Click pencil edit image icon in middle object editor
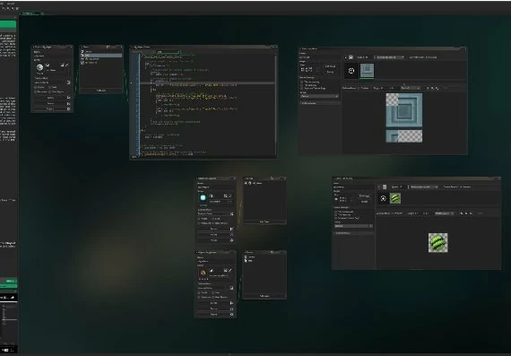The width and height of the screenshot is (511, 356). [x=230, y=195]
